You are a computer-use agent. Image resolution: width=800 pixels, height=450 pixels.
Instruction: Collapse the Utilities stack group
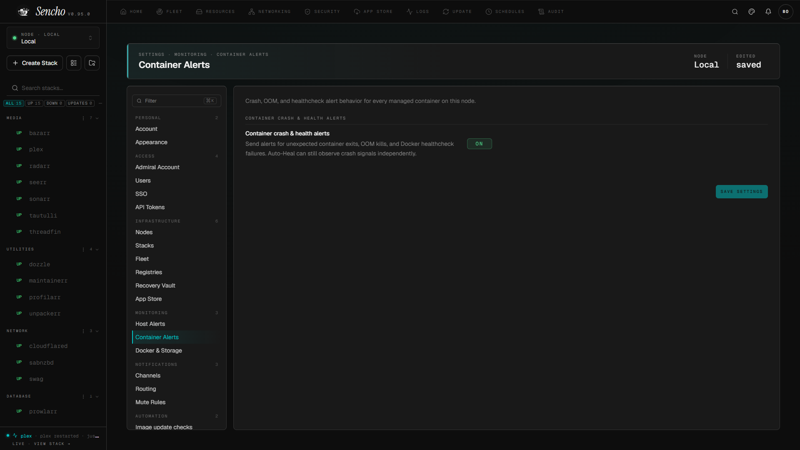(x=97, y=250)
